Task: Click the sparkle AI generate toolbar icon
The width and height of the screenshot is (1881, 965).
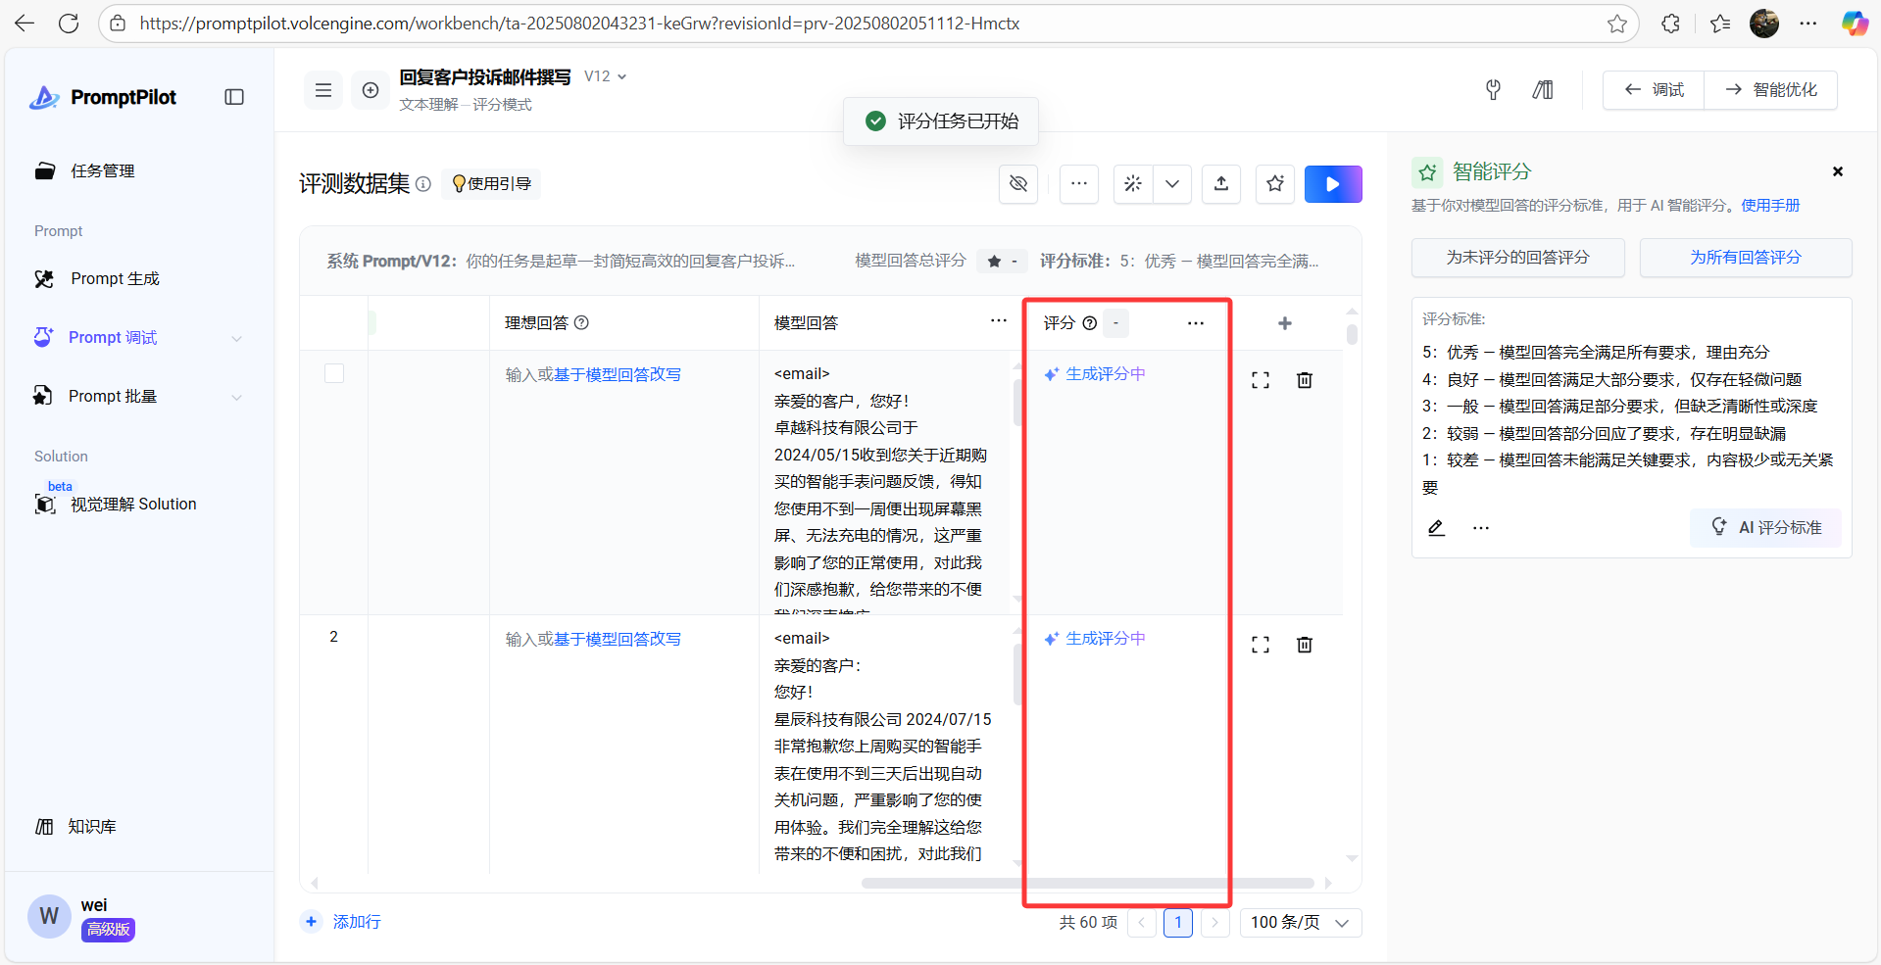Action: (1133, 184)
